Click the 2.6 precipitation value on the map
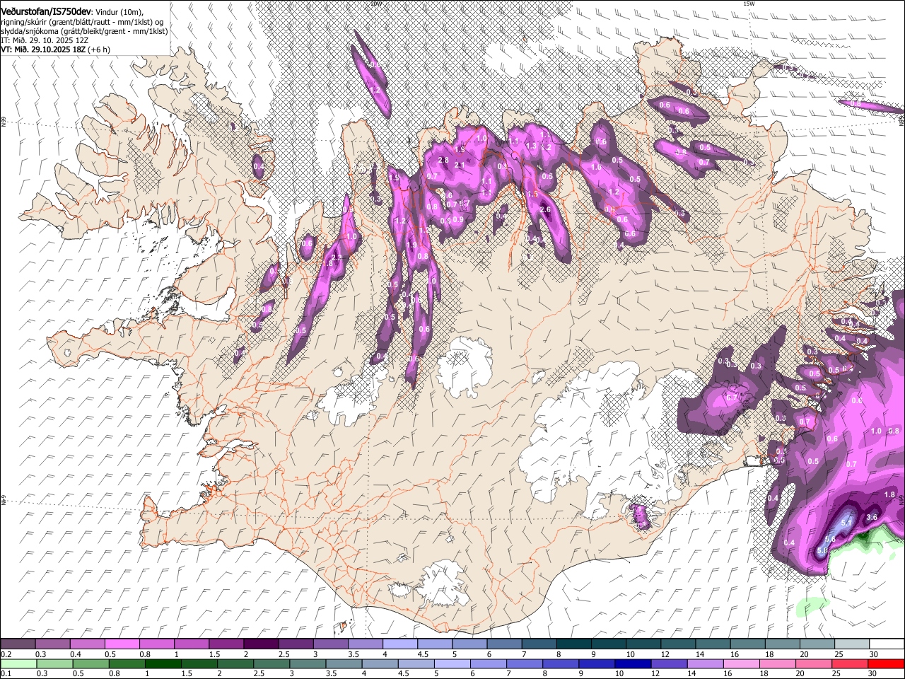 [x=545, y=209]
